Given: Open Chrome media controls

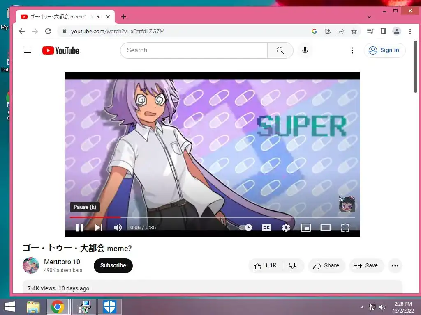Looking at the screenshot, I should 370,31.
